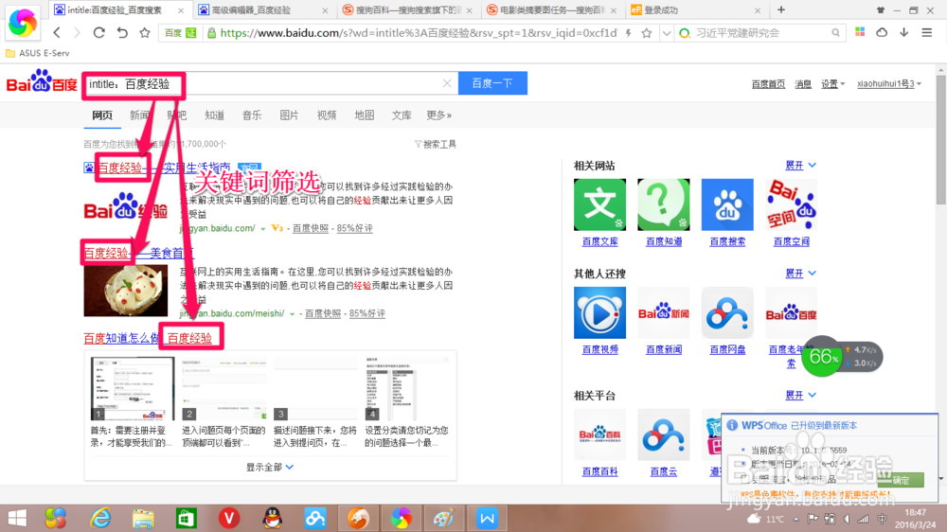The height and width of the screenshot is (532, 947).
Task: Open File Explorer from the taskbar
Action: pos(143,518)
